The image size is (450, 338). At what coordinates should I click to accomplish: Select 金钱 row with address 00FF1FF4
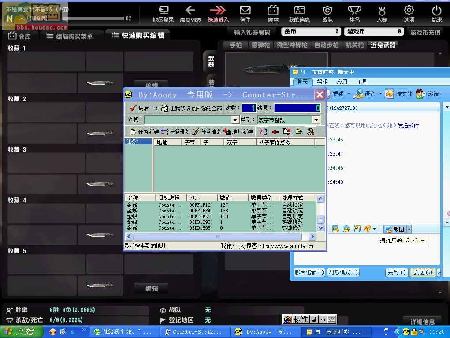point(221,211)
